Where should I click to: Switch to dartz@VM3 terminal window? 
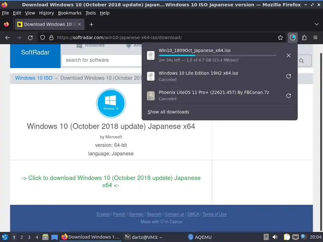click(144, 237)
